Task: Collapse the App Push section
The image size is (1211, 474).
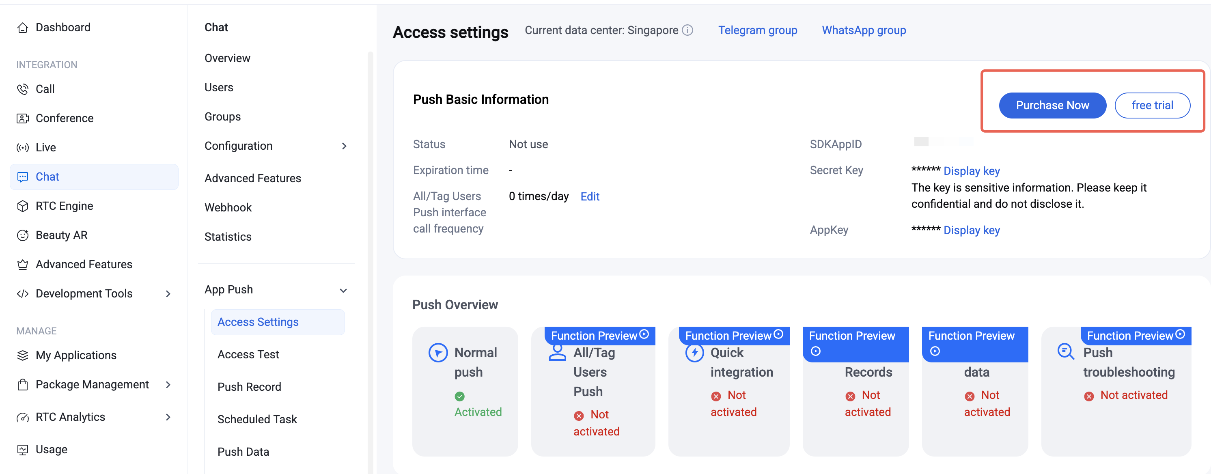Action: [x=343, y=290]
